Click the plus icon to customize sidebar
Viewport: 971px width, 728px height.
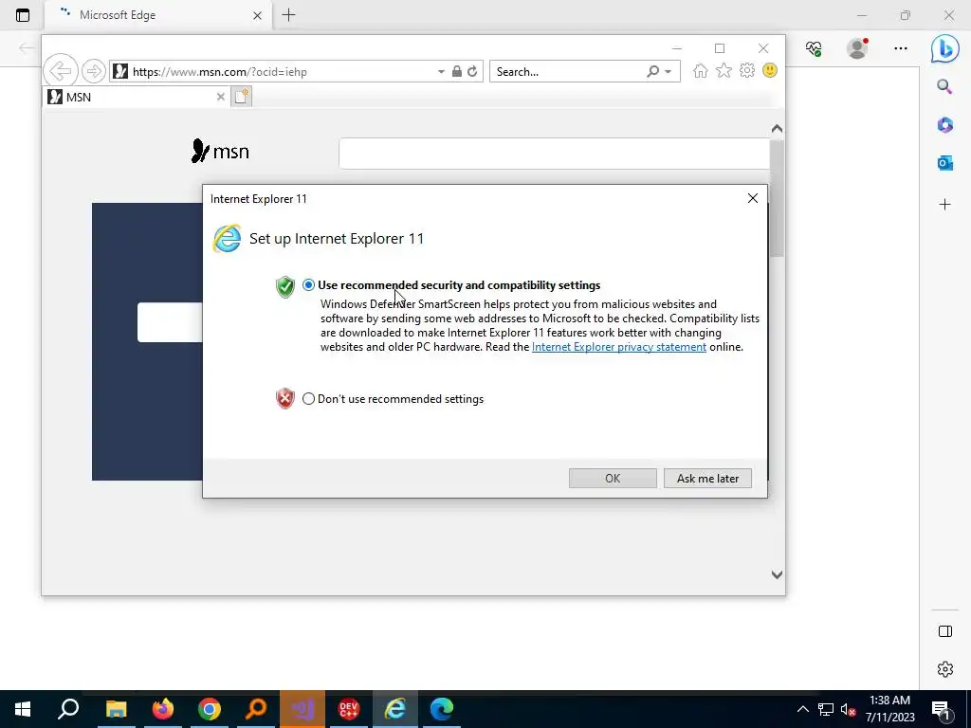(944, 205)
